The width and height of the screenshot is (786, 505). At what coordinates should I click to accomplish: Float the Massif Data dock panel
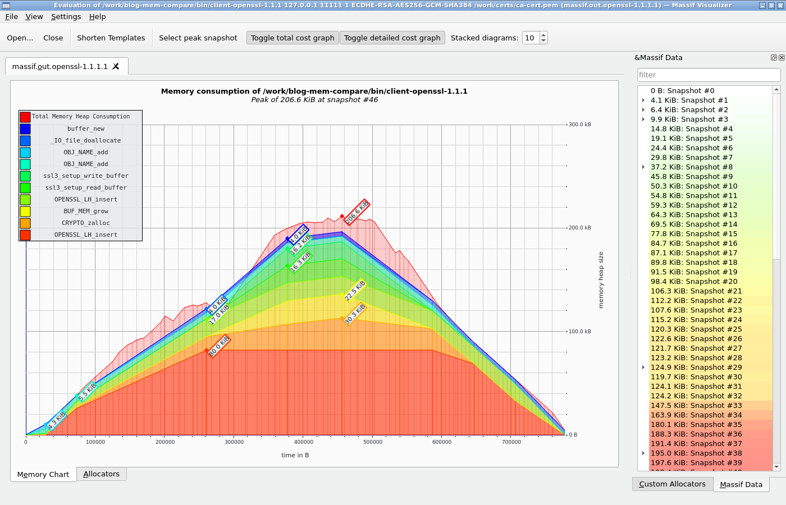[x=774, y=57]
